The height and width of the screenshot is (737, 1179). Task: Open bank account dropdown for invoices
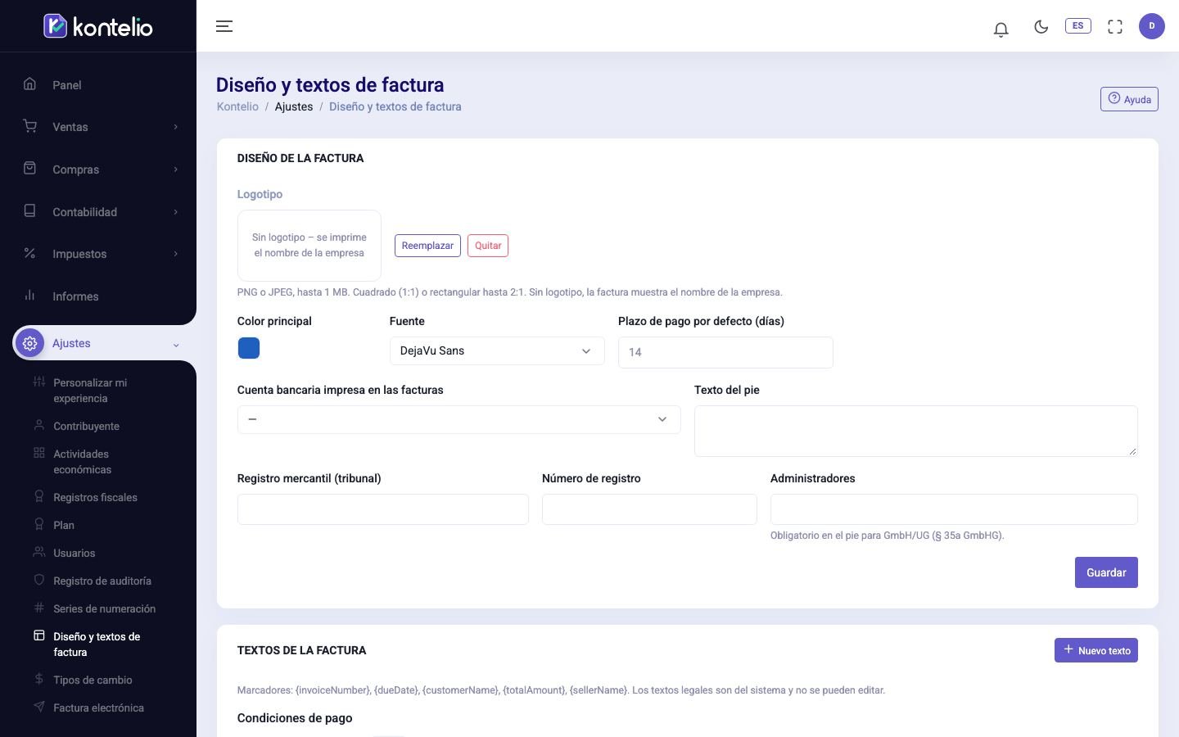(x=458, y=419)
